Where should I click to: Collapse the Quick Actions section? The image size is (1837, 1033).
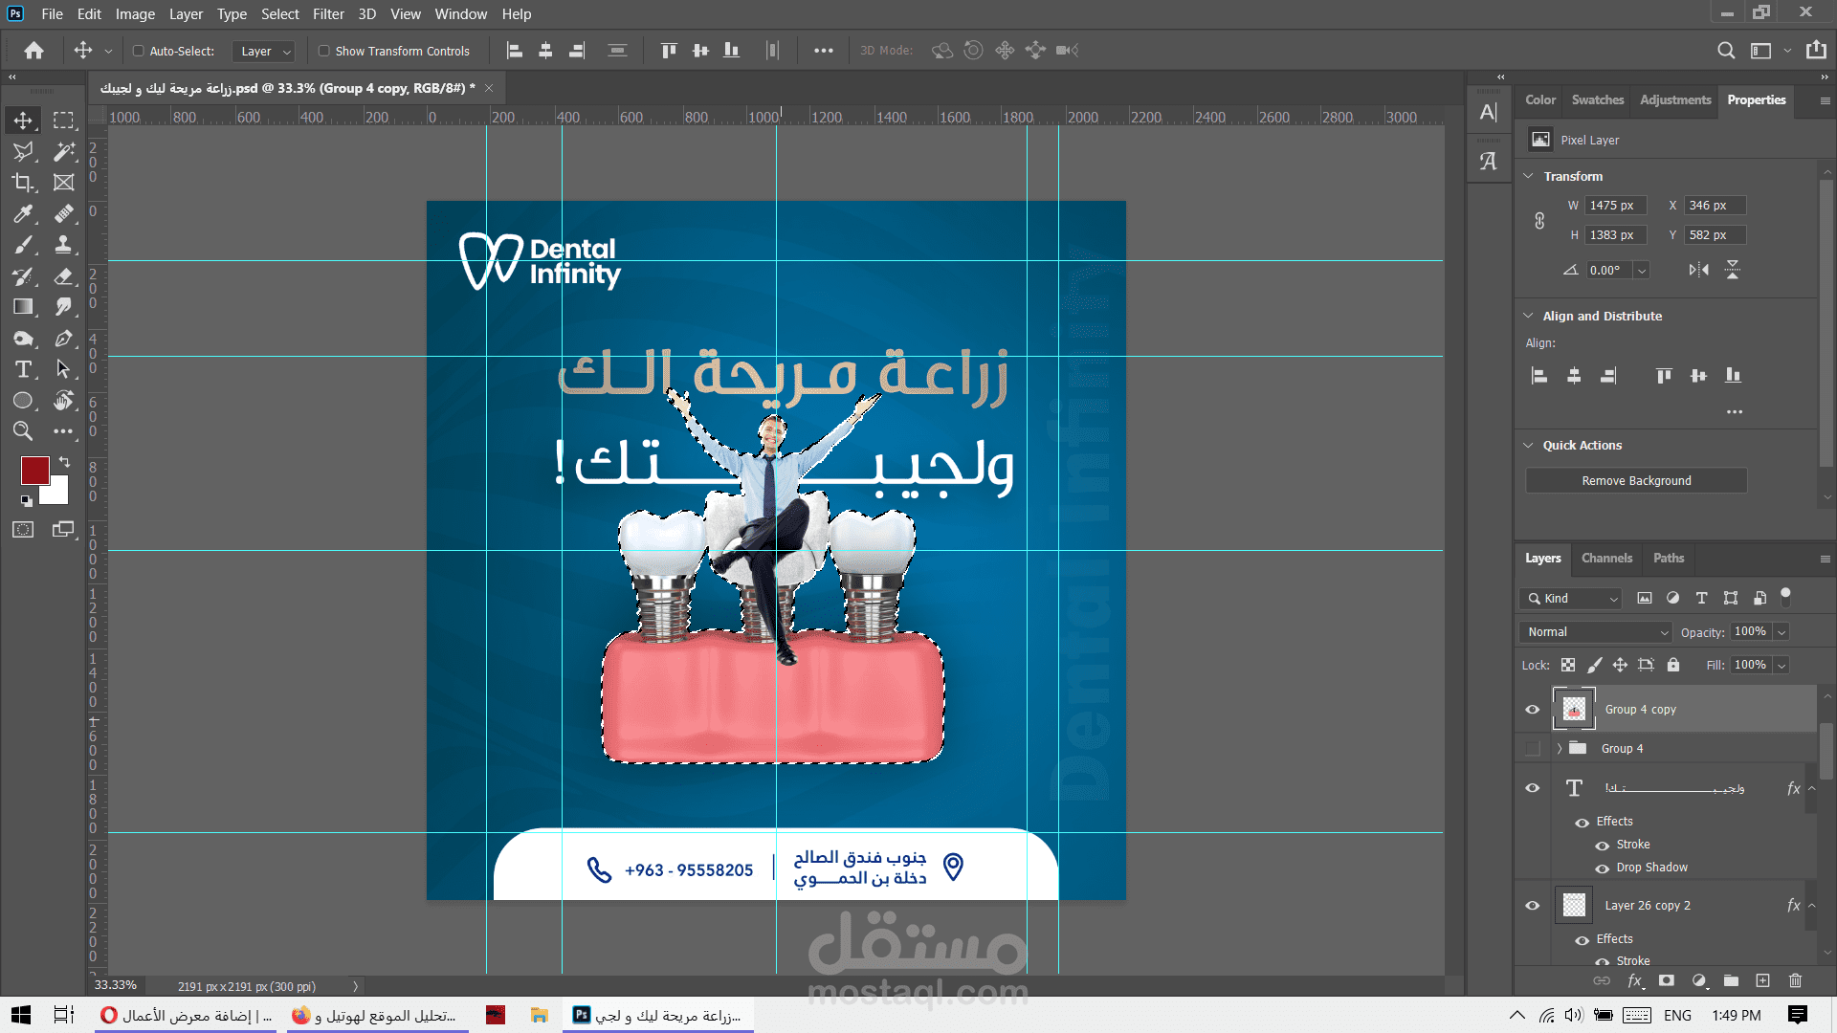point(1528,445)
